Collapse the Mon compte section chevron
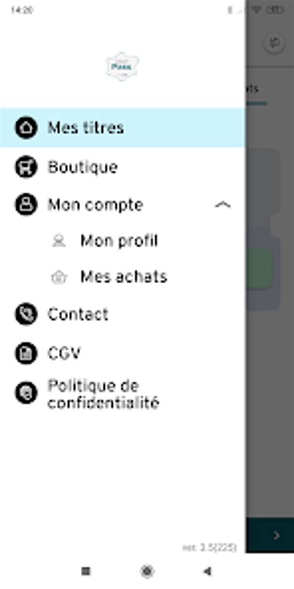This screenshot has width=294, height=589. click(223, 205)
